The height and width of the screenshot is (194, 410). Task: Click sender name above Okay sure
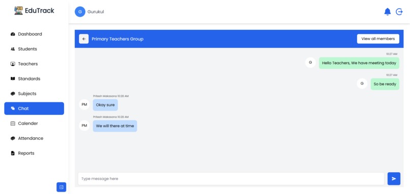click(x=105, y=96)
